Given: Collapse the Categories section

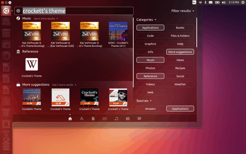Looking at the screenshot, I should [x=146, y=19].
